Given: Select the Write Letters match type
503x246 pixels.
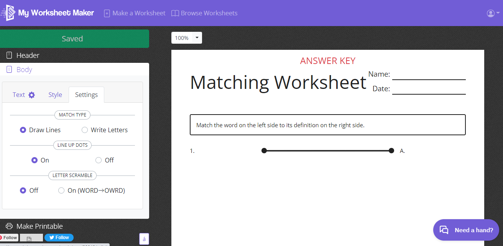Looking at the screenshot, I should [84, 130].
